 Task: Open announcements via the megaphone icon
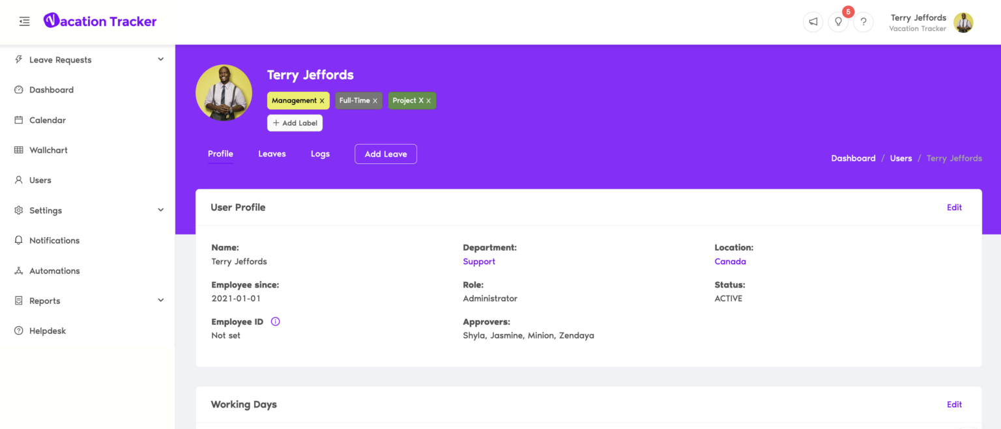813,21
